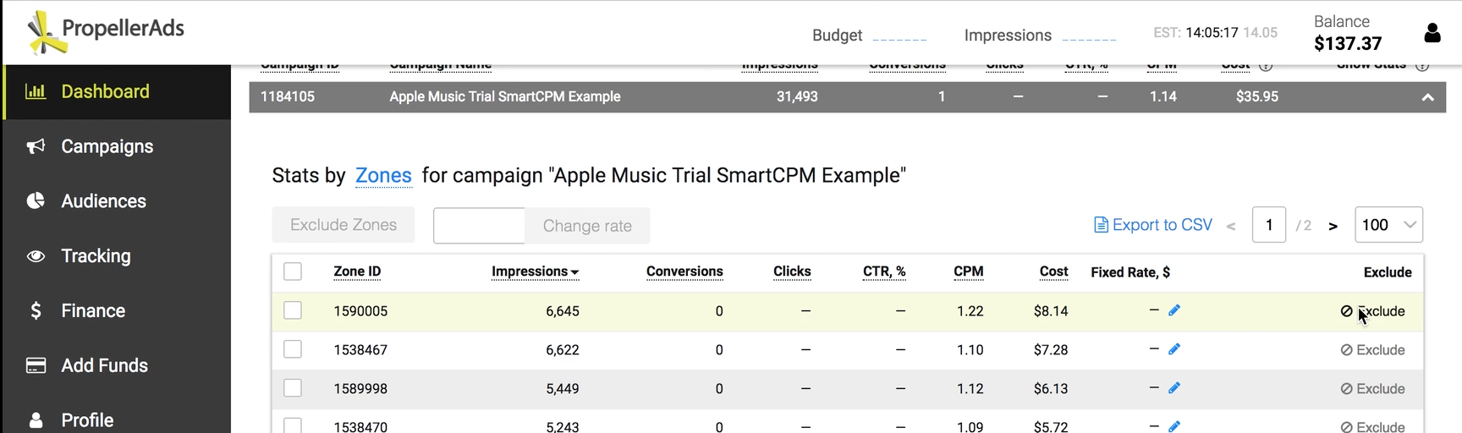Open the user account icon
The image size is (1462, 433).
coord(1432,33)
